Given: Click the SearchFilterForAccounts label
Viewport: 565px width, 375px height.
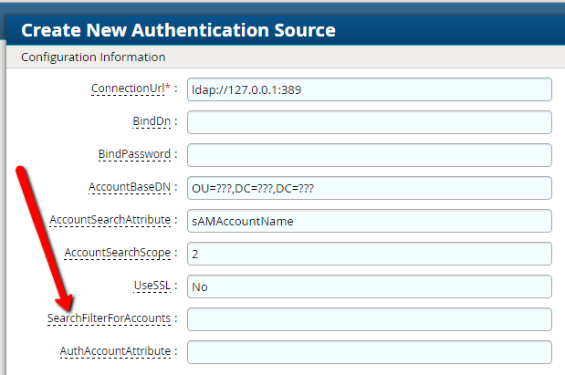Looking at the screenshot, I should tap(109, 319).
